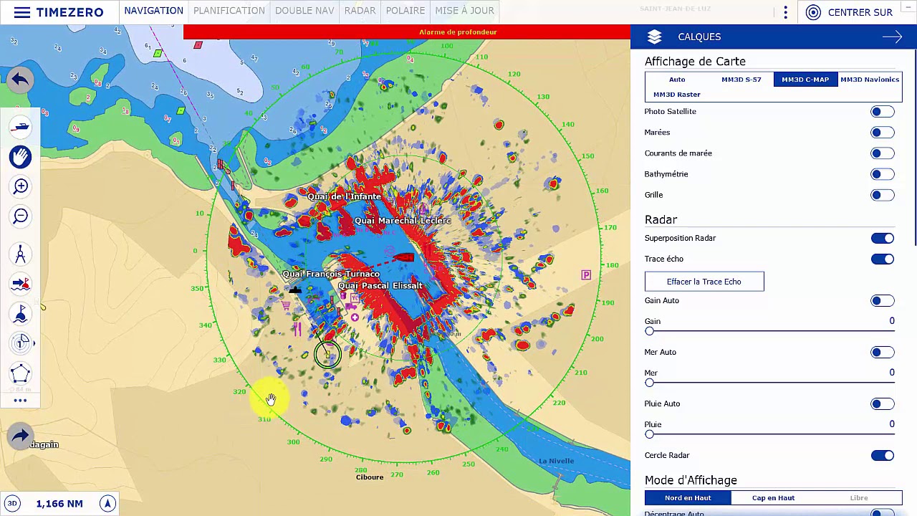Disable Trace écho toggle
Image resolution: width=917 pixels, height=516 pixels.
point(882,259)
